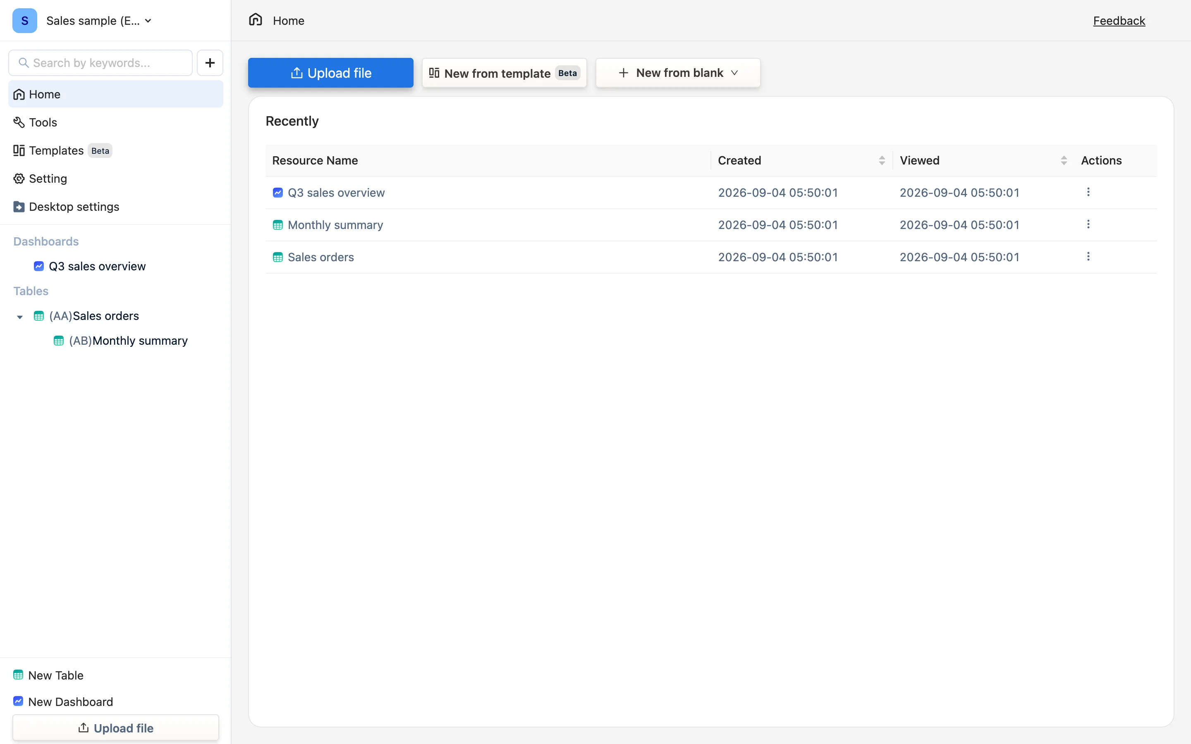The width and height of the screenshot is (1191, 744).
Task: Click the Setting gear icon in sidebar
Action: tap(19, 179)
